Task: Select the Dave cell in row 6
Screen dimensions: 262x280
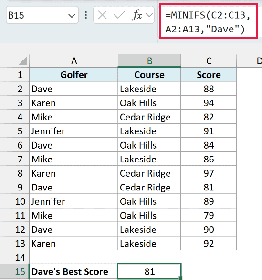Action: (73, 145)
